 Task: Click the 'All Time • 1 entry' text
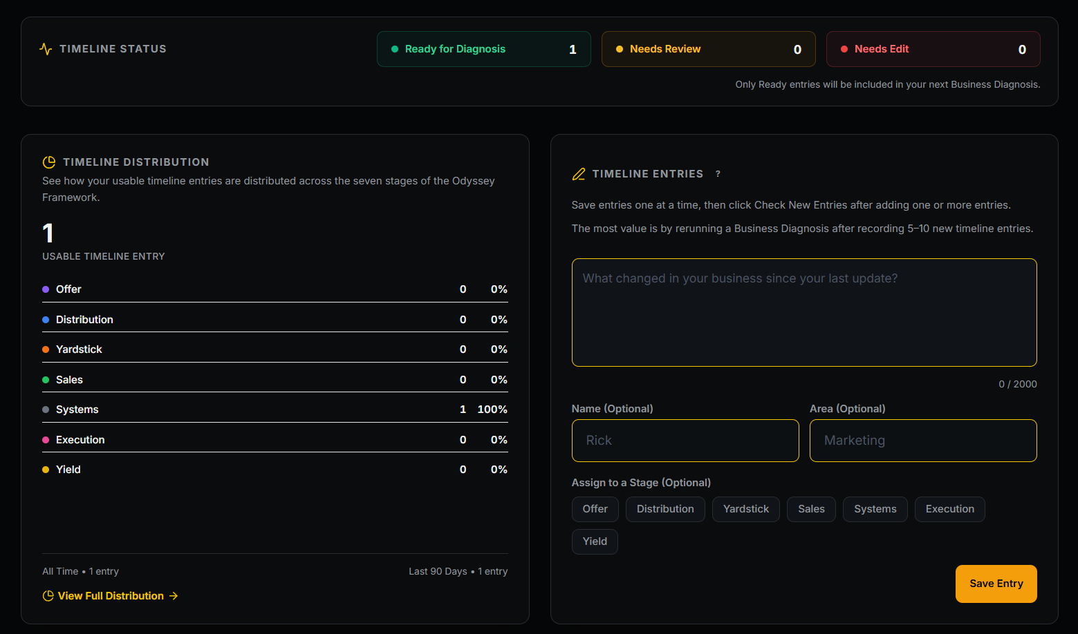coord(80,571)
